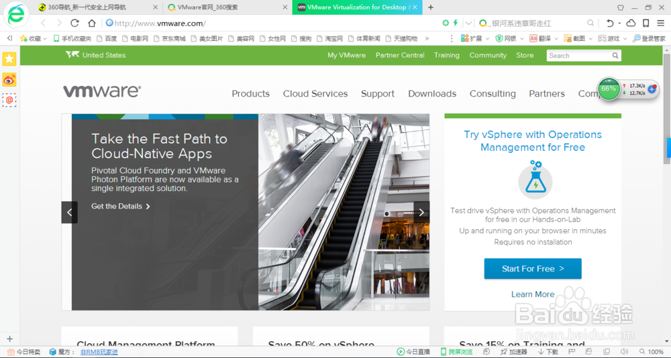Show the next carousel slide
The image size is (671, 358).
(421, 212)
